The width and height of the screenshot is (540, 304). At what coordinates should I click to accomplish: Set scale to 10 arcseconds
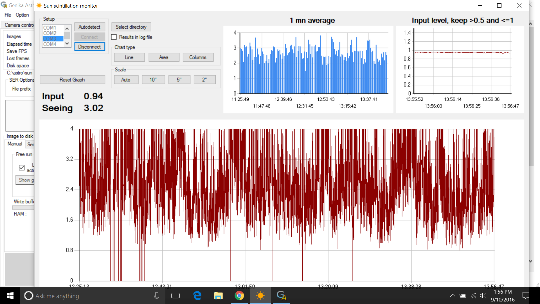tap(153, 80)
